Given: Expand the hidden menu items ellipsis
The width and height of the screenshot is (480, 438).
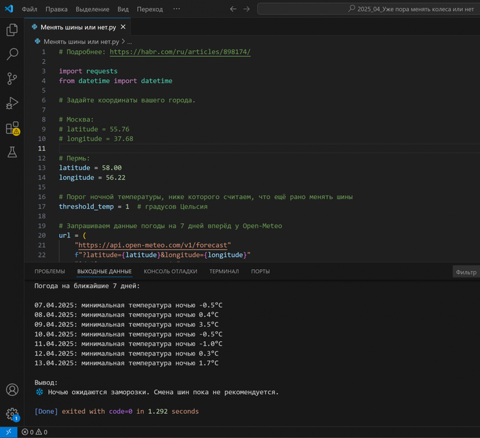Looking at the screenshot, I should 176,9.
